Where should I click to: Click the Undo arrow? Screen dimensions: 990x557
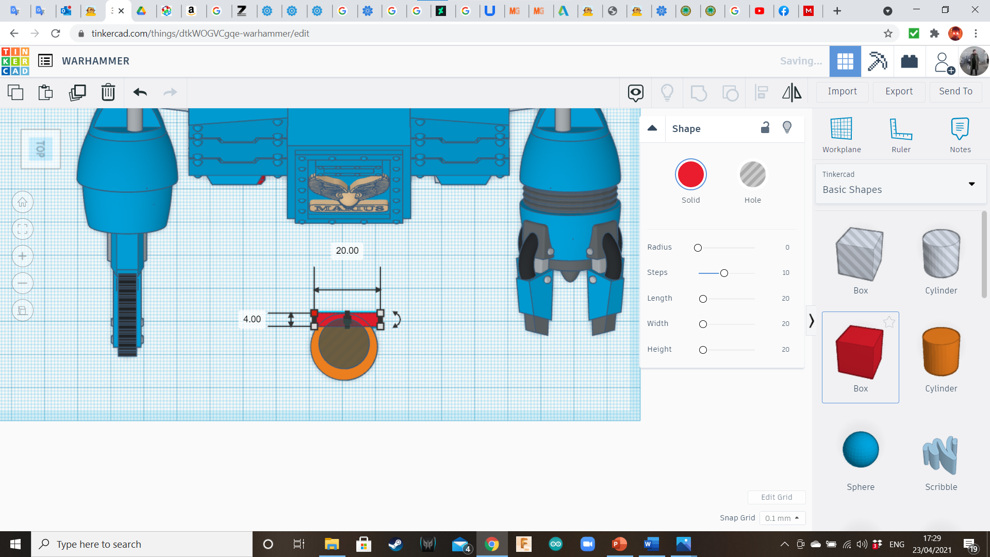point(140,92)
